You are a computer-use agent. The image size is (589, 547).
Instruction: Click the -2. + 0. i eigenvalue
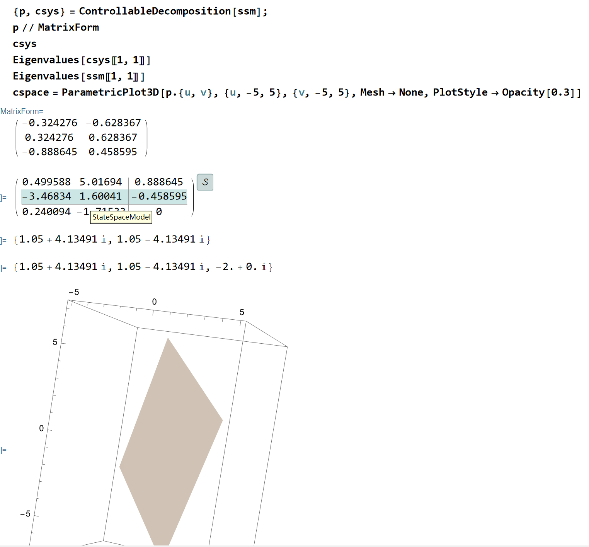[241, 267]
